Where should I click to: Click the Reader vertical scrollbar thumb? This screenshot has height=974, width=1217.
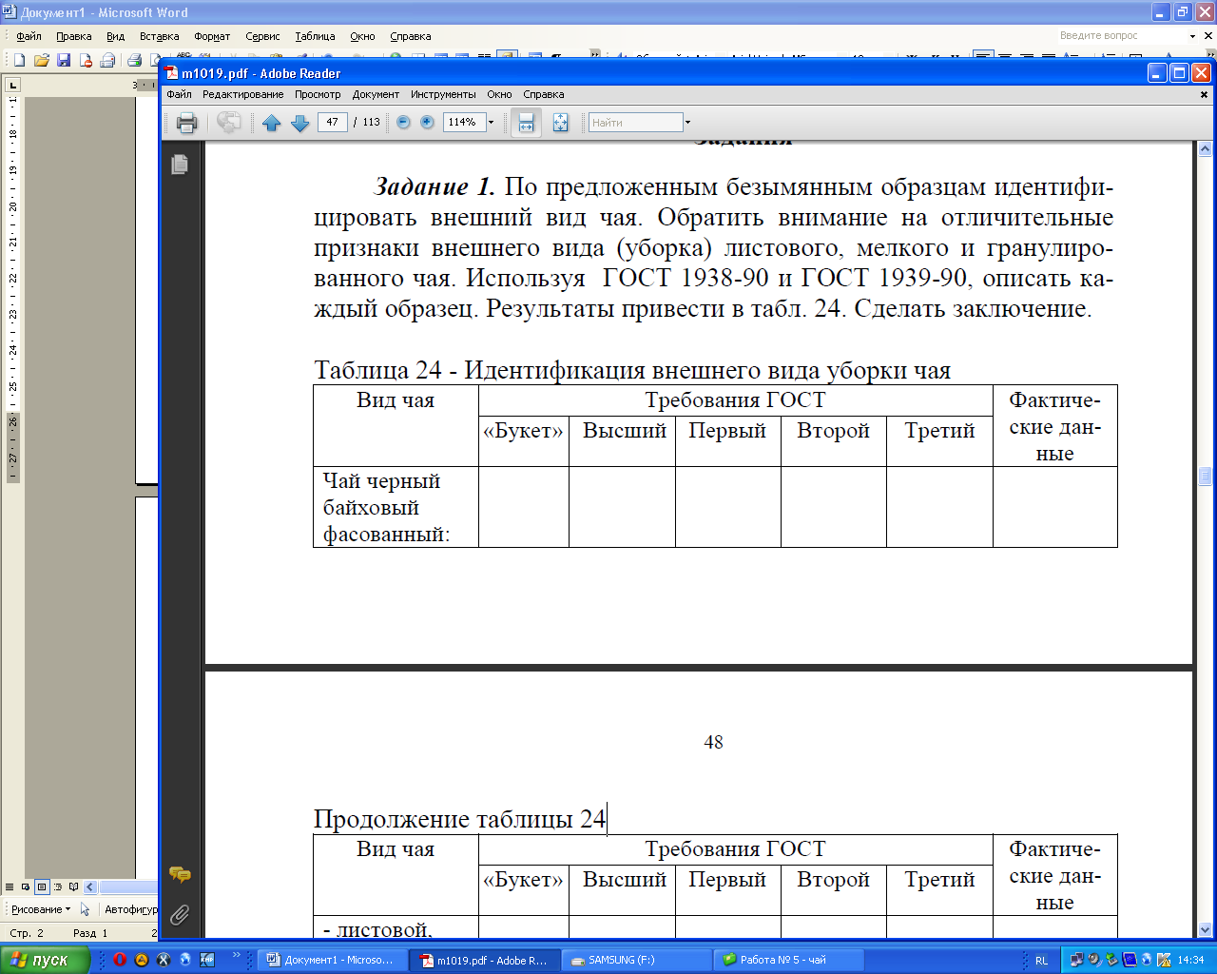pos(1205,476)
